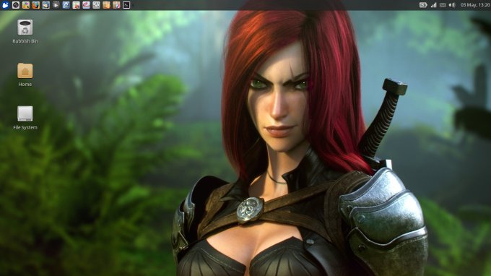
Task: Open the blue document editor launcher
Action: 66,5
